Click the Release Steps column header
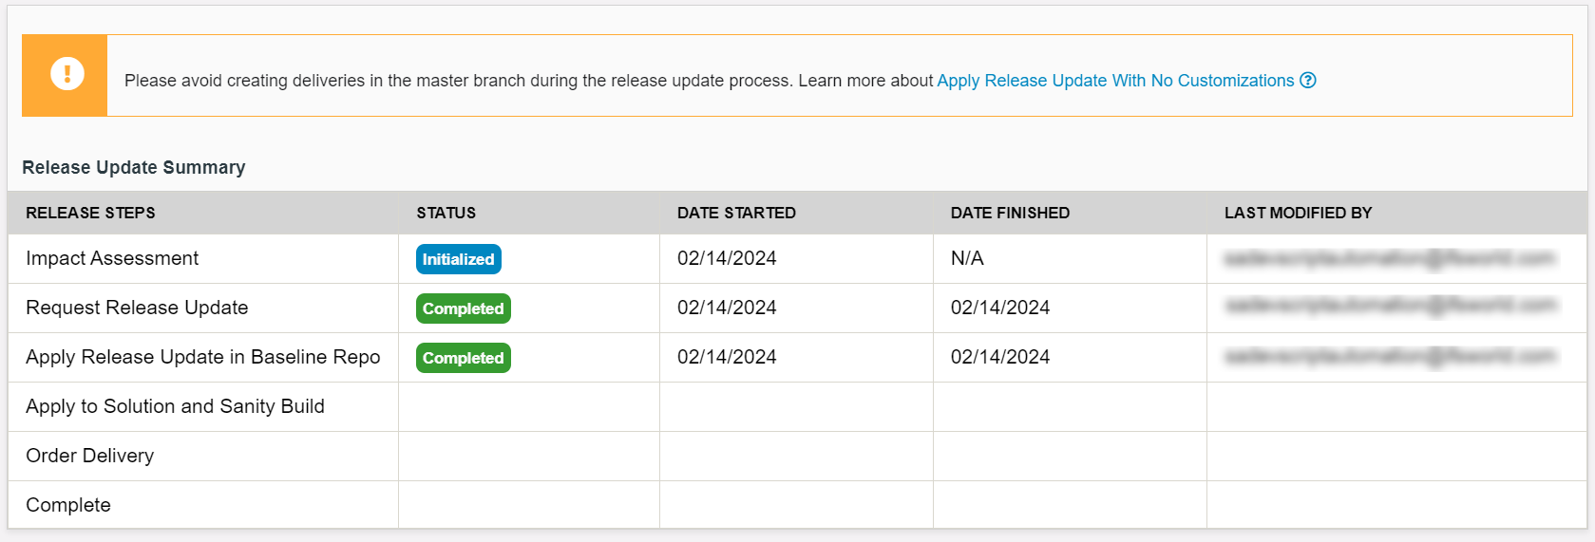This screenshot has height=542, width=1595. tap(90, 213)
